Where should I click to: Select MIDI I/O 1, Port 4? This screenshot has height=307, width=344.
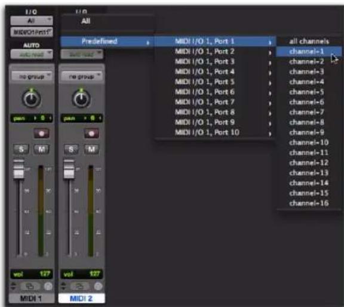click(215, 72)
